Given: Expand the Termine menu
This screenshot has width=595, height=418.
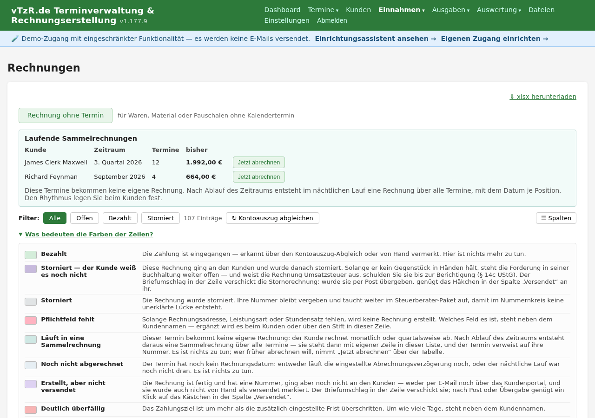Looking at the screenshot, I should [x=323, y=10].
